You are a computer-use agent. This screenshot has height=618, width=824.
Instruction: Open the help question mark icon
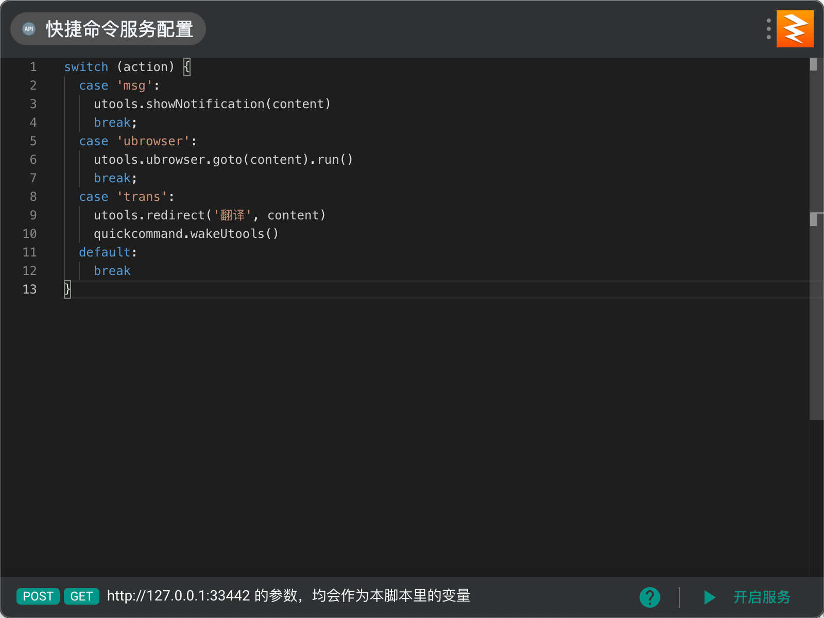[x=650, y=597]
